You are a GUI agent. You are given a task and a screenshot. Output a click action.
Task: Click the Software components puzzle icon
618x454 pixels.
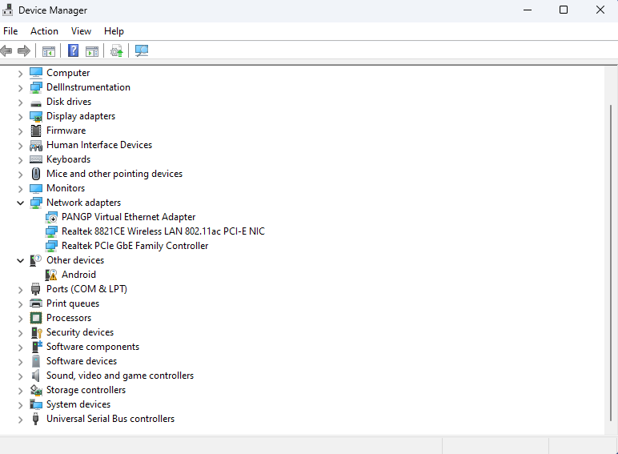pos(36,347)
